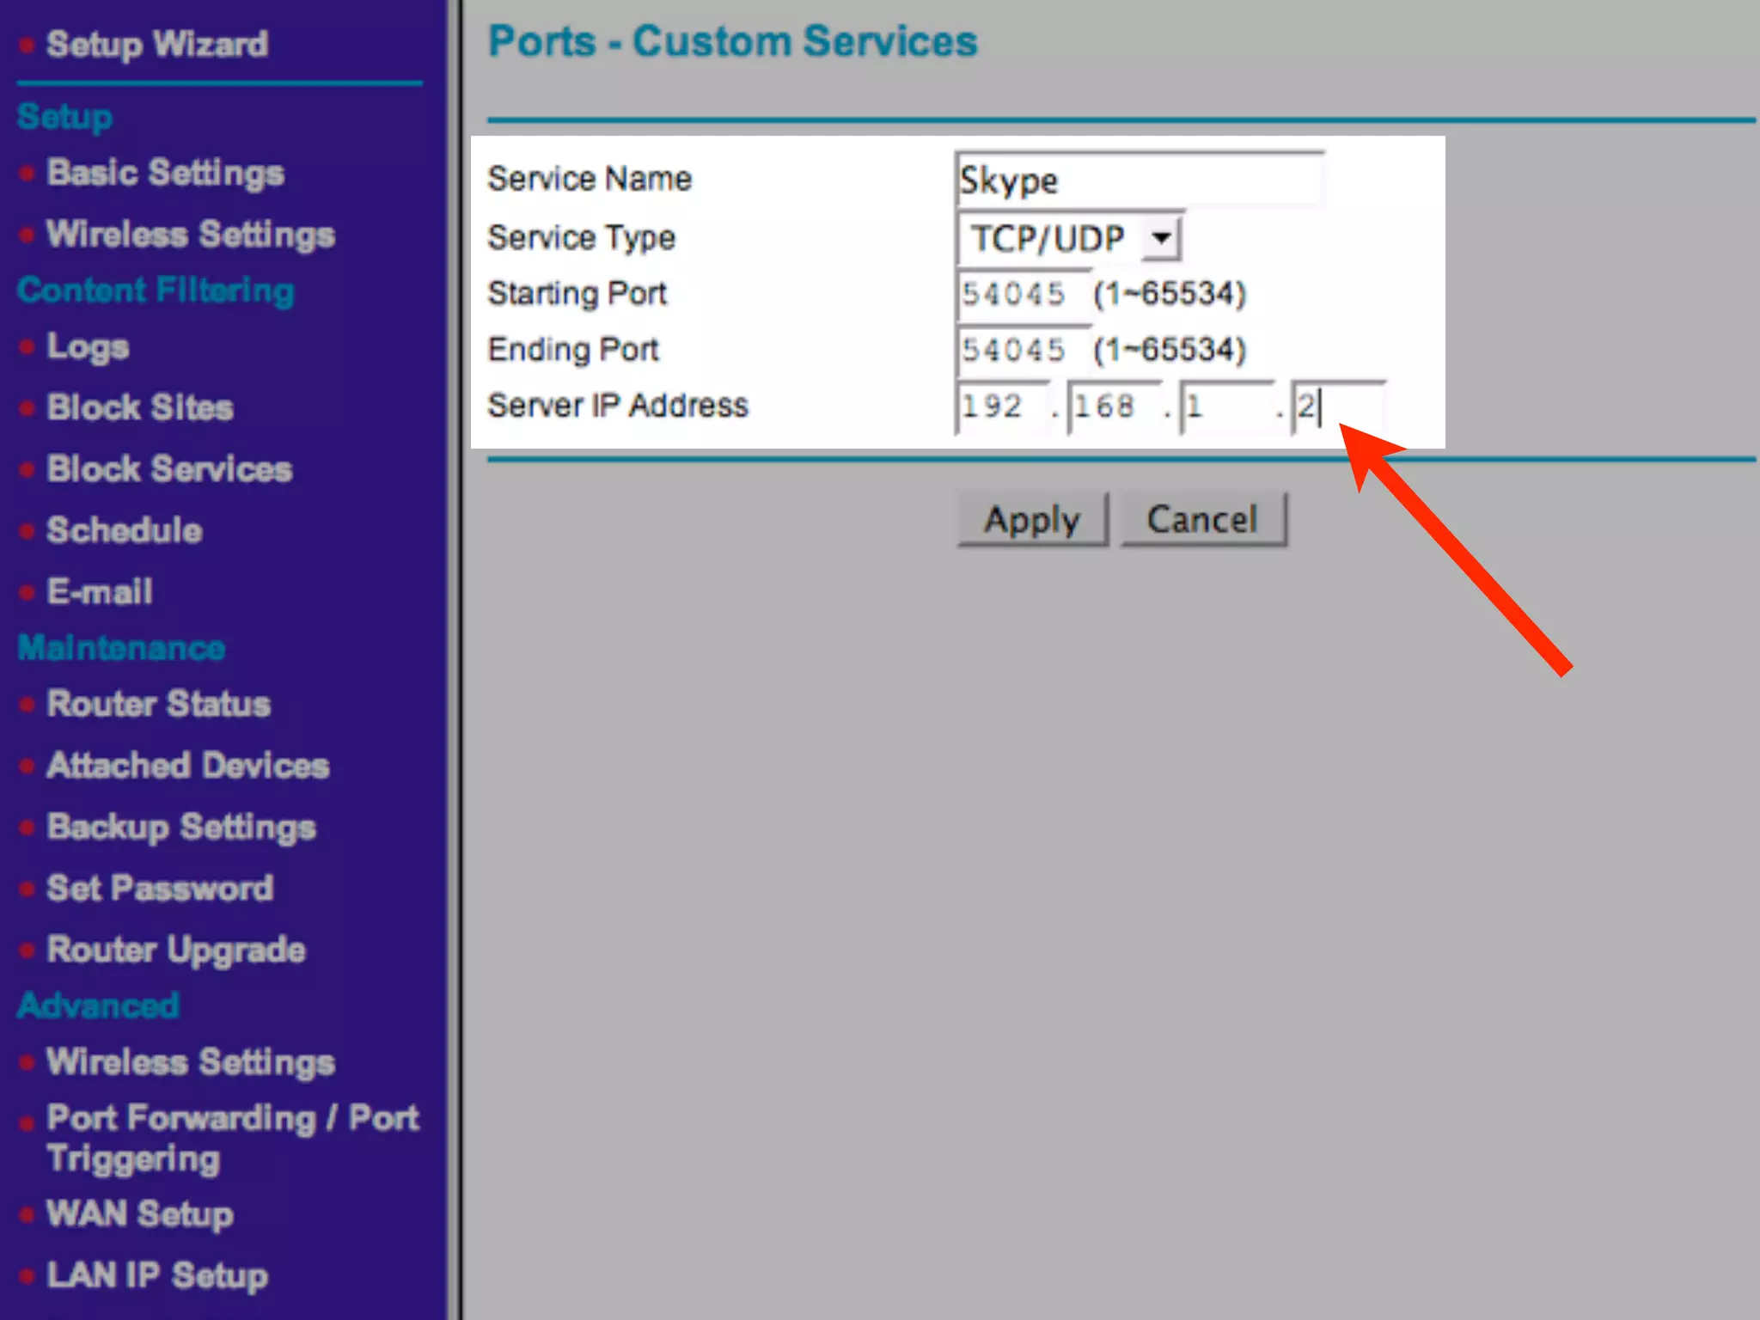Image resolution: width=1760 pixels, height=1320 pixels.
Task: Click the Starting Port input field
Action: [1021, 294]
